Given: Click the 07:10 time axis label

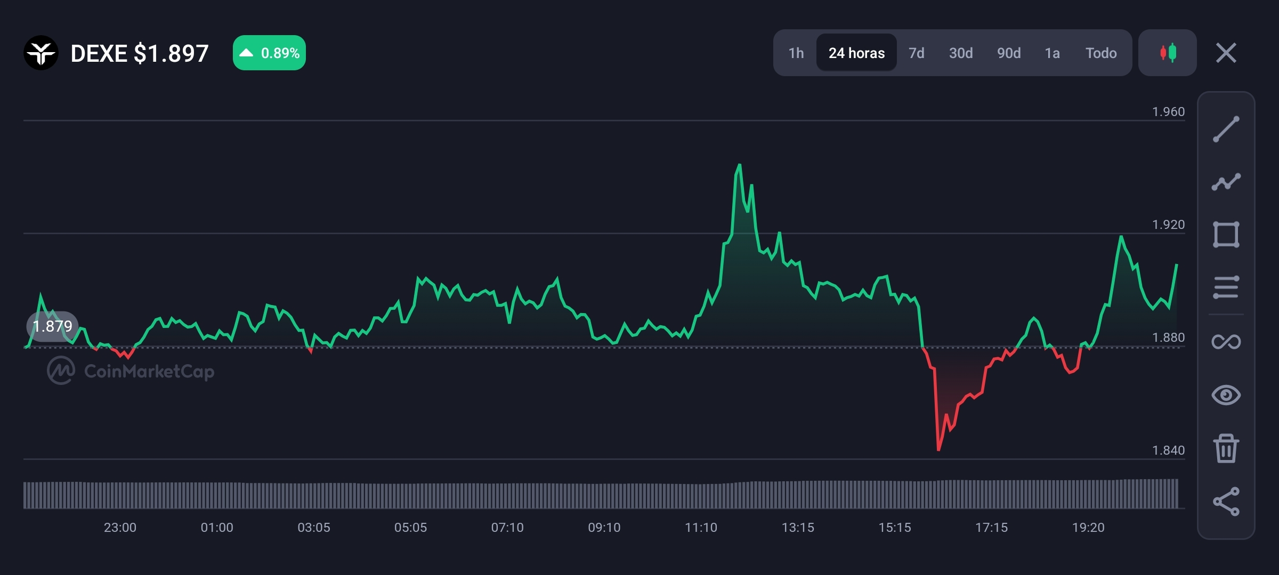Looking at the screenshot, I should [507, 528].
